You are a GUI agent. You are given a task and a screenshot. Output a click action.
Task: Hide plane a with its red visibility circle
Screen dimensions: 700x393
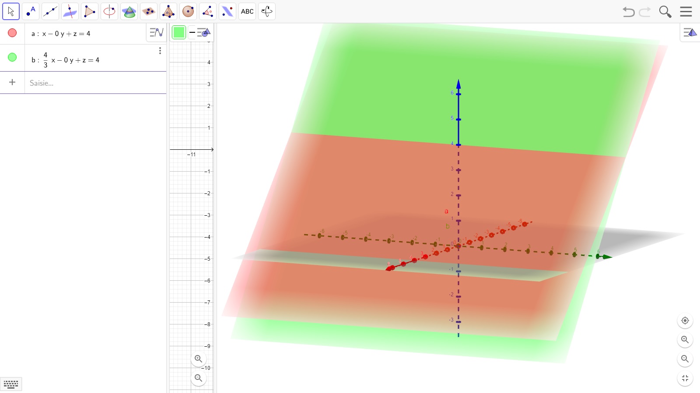click(x=12, y=33)
